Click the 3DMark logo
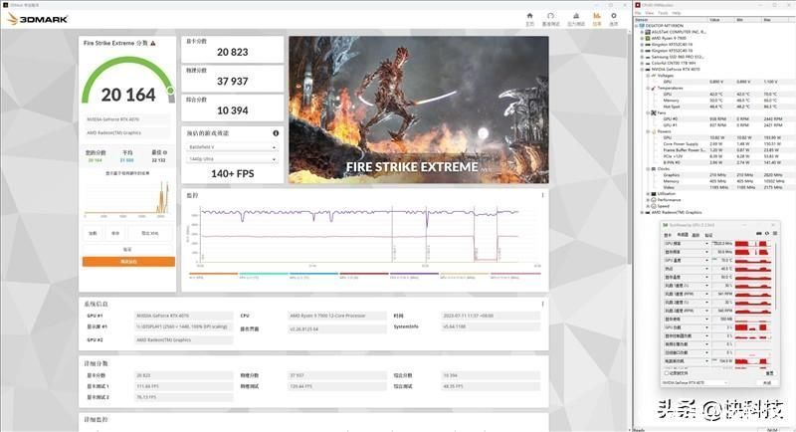 point(38,19)
